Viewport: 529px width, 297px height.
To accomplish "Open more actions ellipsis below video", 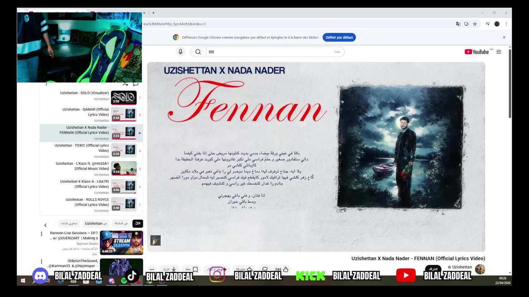I will pyautogui.click(x=152, y=269).
